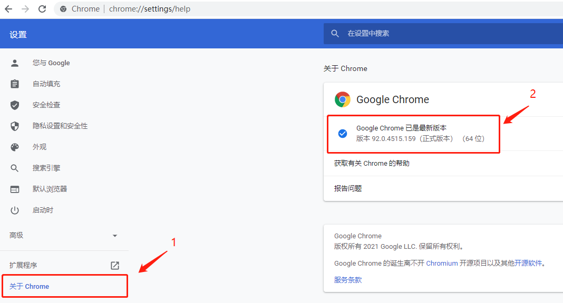Screen dimensions: 563x303
Task: Click the Chrome site info icon in address bar
Action: tap(63, 9)
